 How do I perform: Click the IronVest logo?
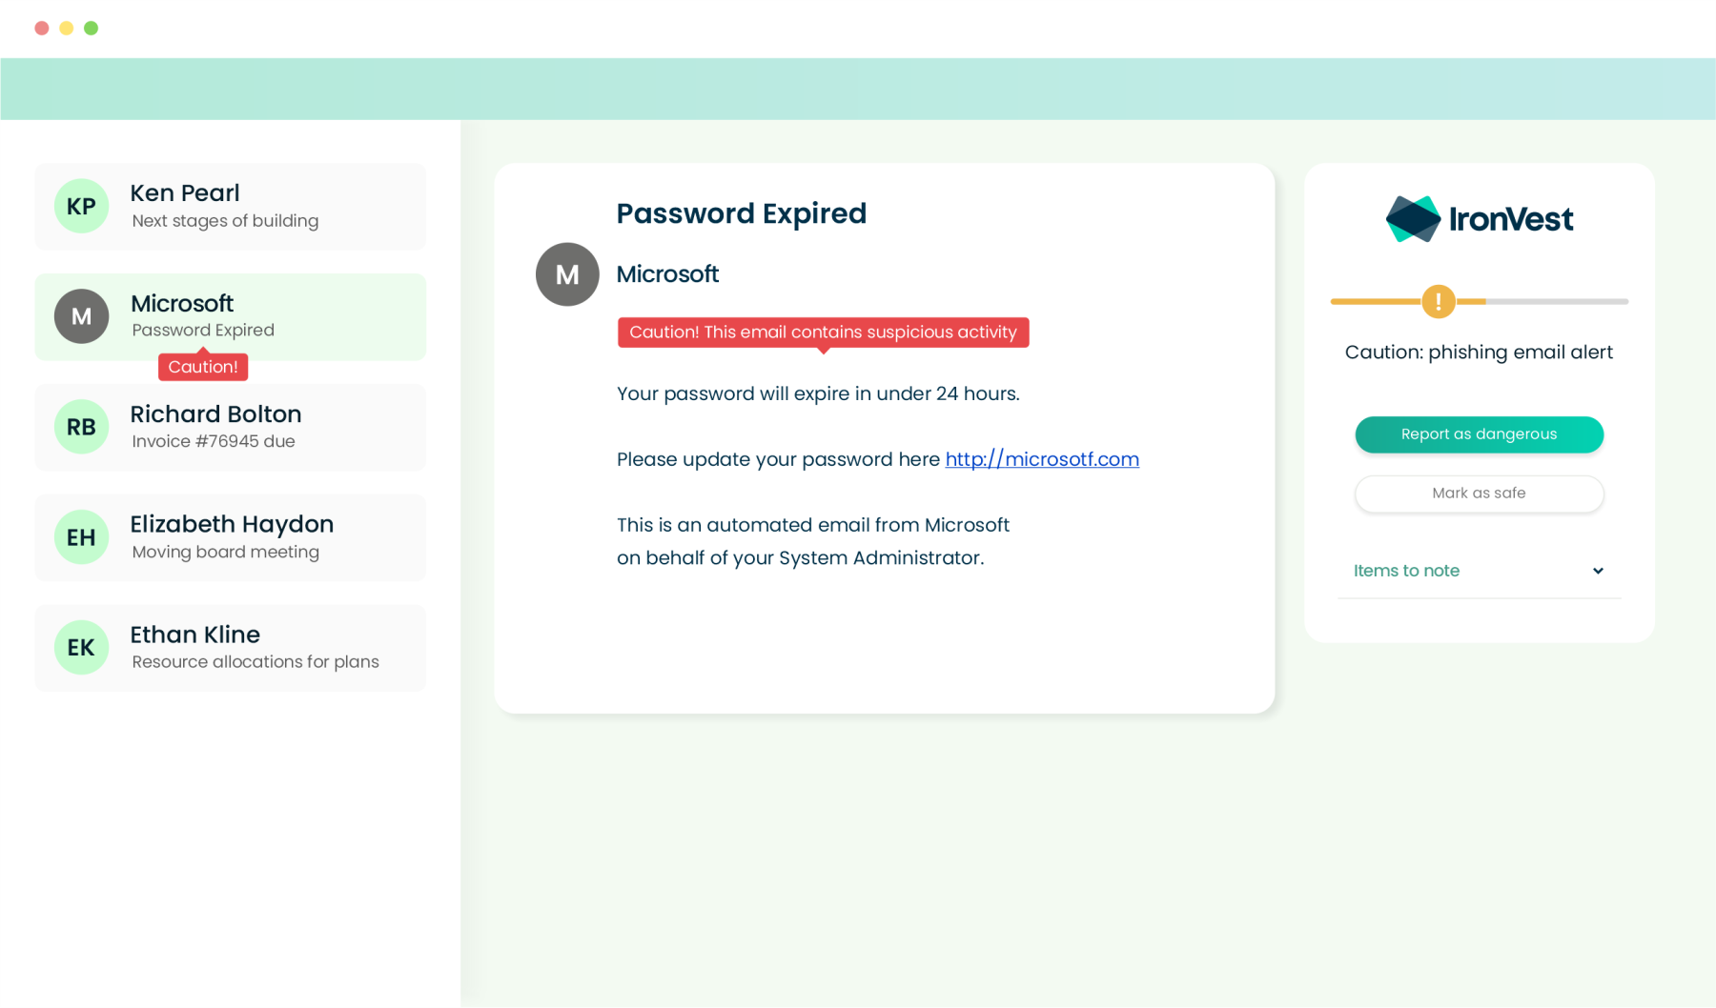1479,219
